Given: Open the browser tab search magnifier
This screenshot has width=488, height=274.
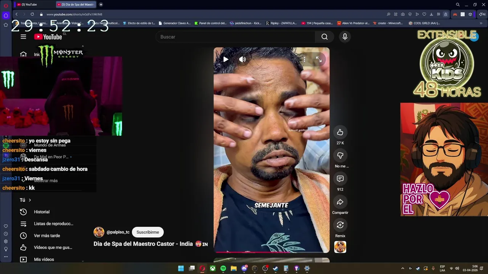Looking at the screenshot, I should click(x=457, y=5).
